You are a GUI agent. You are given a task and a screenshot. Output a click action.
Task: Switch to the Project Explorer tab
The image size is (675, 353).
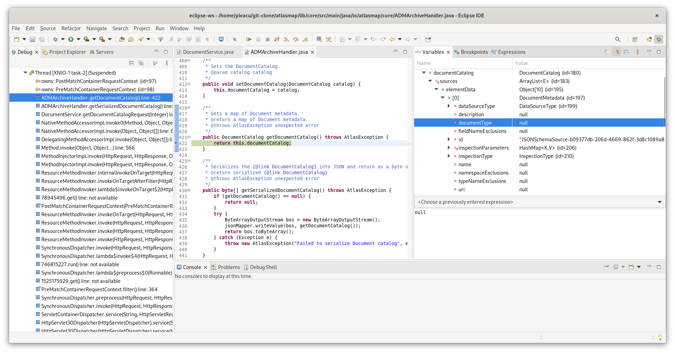64,52
